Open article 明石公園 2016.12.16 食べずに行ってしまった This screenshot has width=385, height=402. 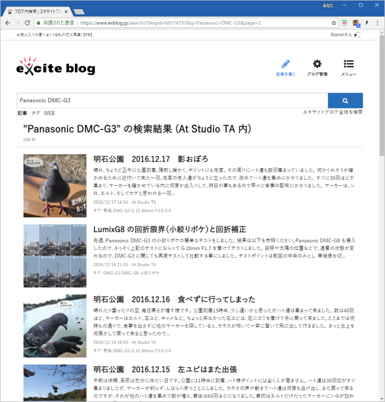174,299
